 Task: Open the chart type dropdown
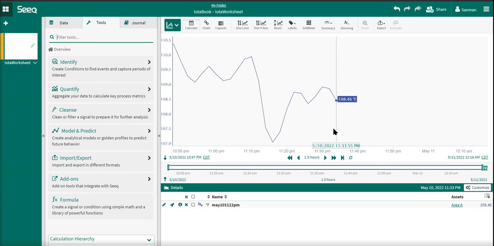pyautogui.click(x=173, y=25)
